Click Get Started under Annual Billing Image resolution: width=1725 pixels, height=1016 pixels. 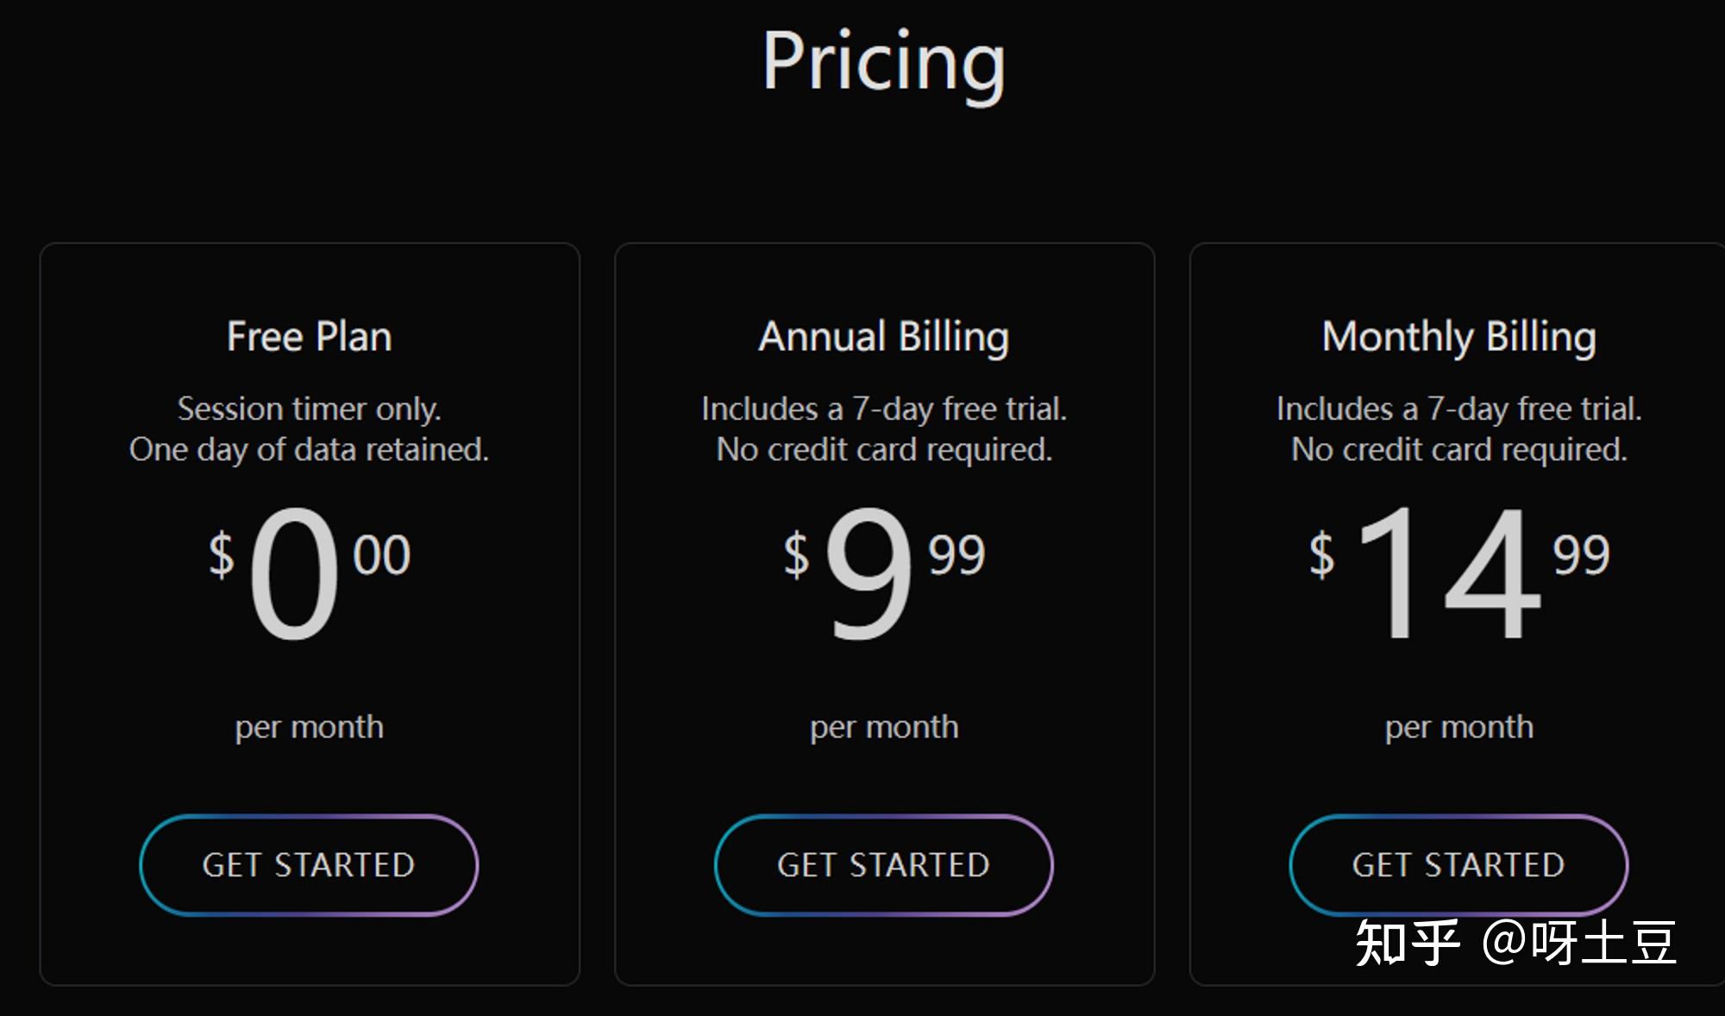click(883, 865)
